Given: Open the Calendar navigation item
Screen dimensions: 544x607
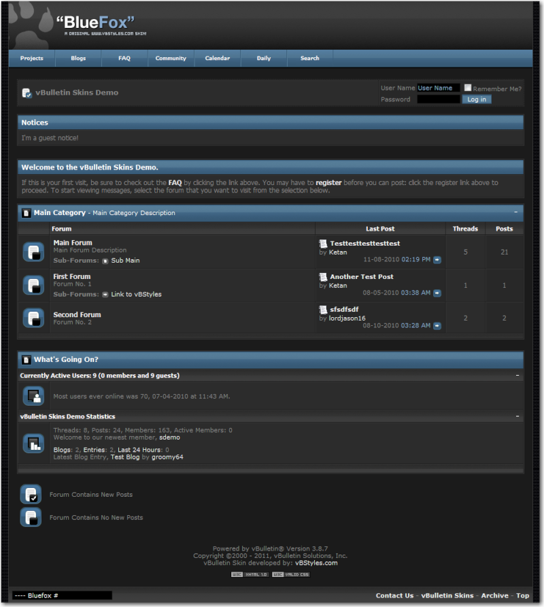Looking at the screenshot, I should pos(217,58).
